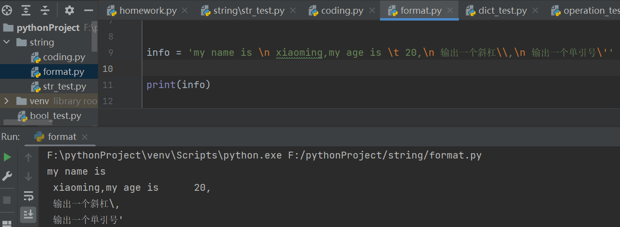Rerun format with the green play icon
The width and height of the screenshot is (620, 227).
pos(7,157)
